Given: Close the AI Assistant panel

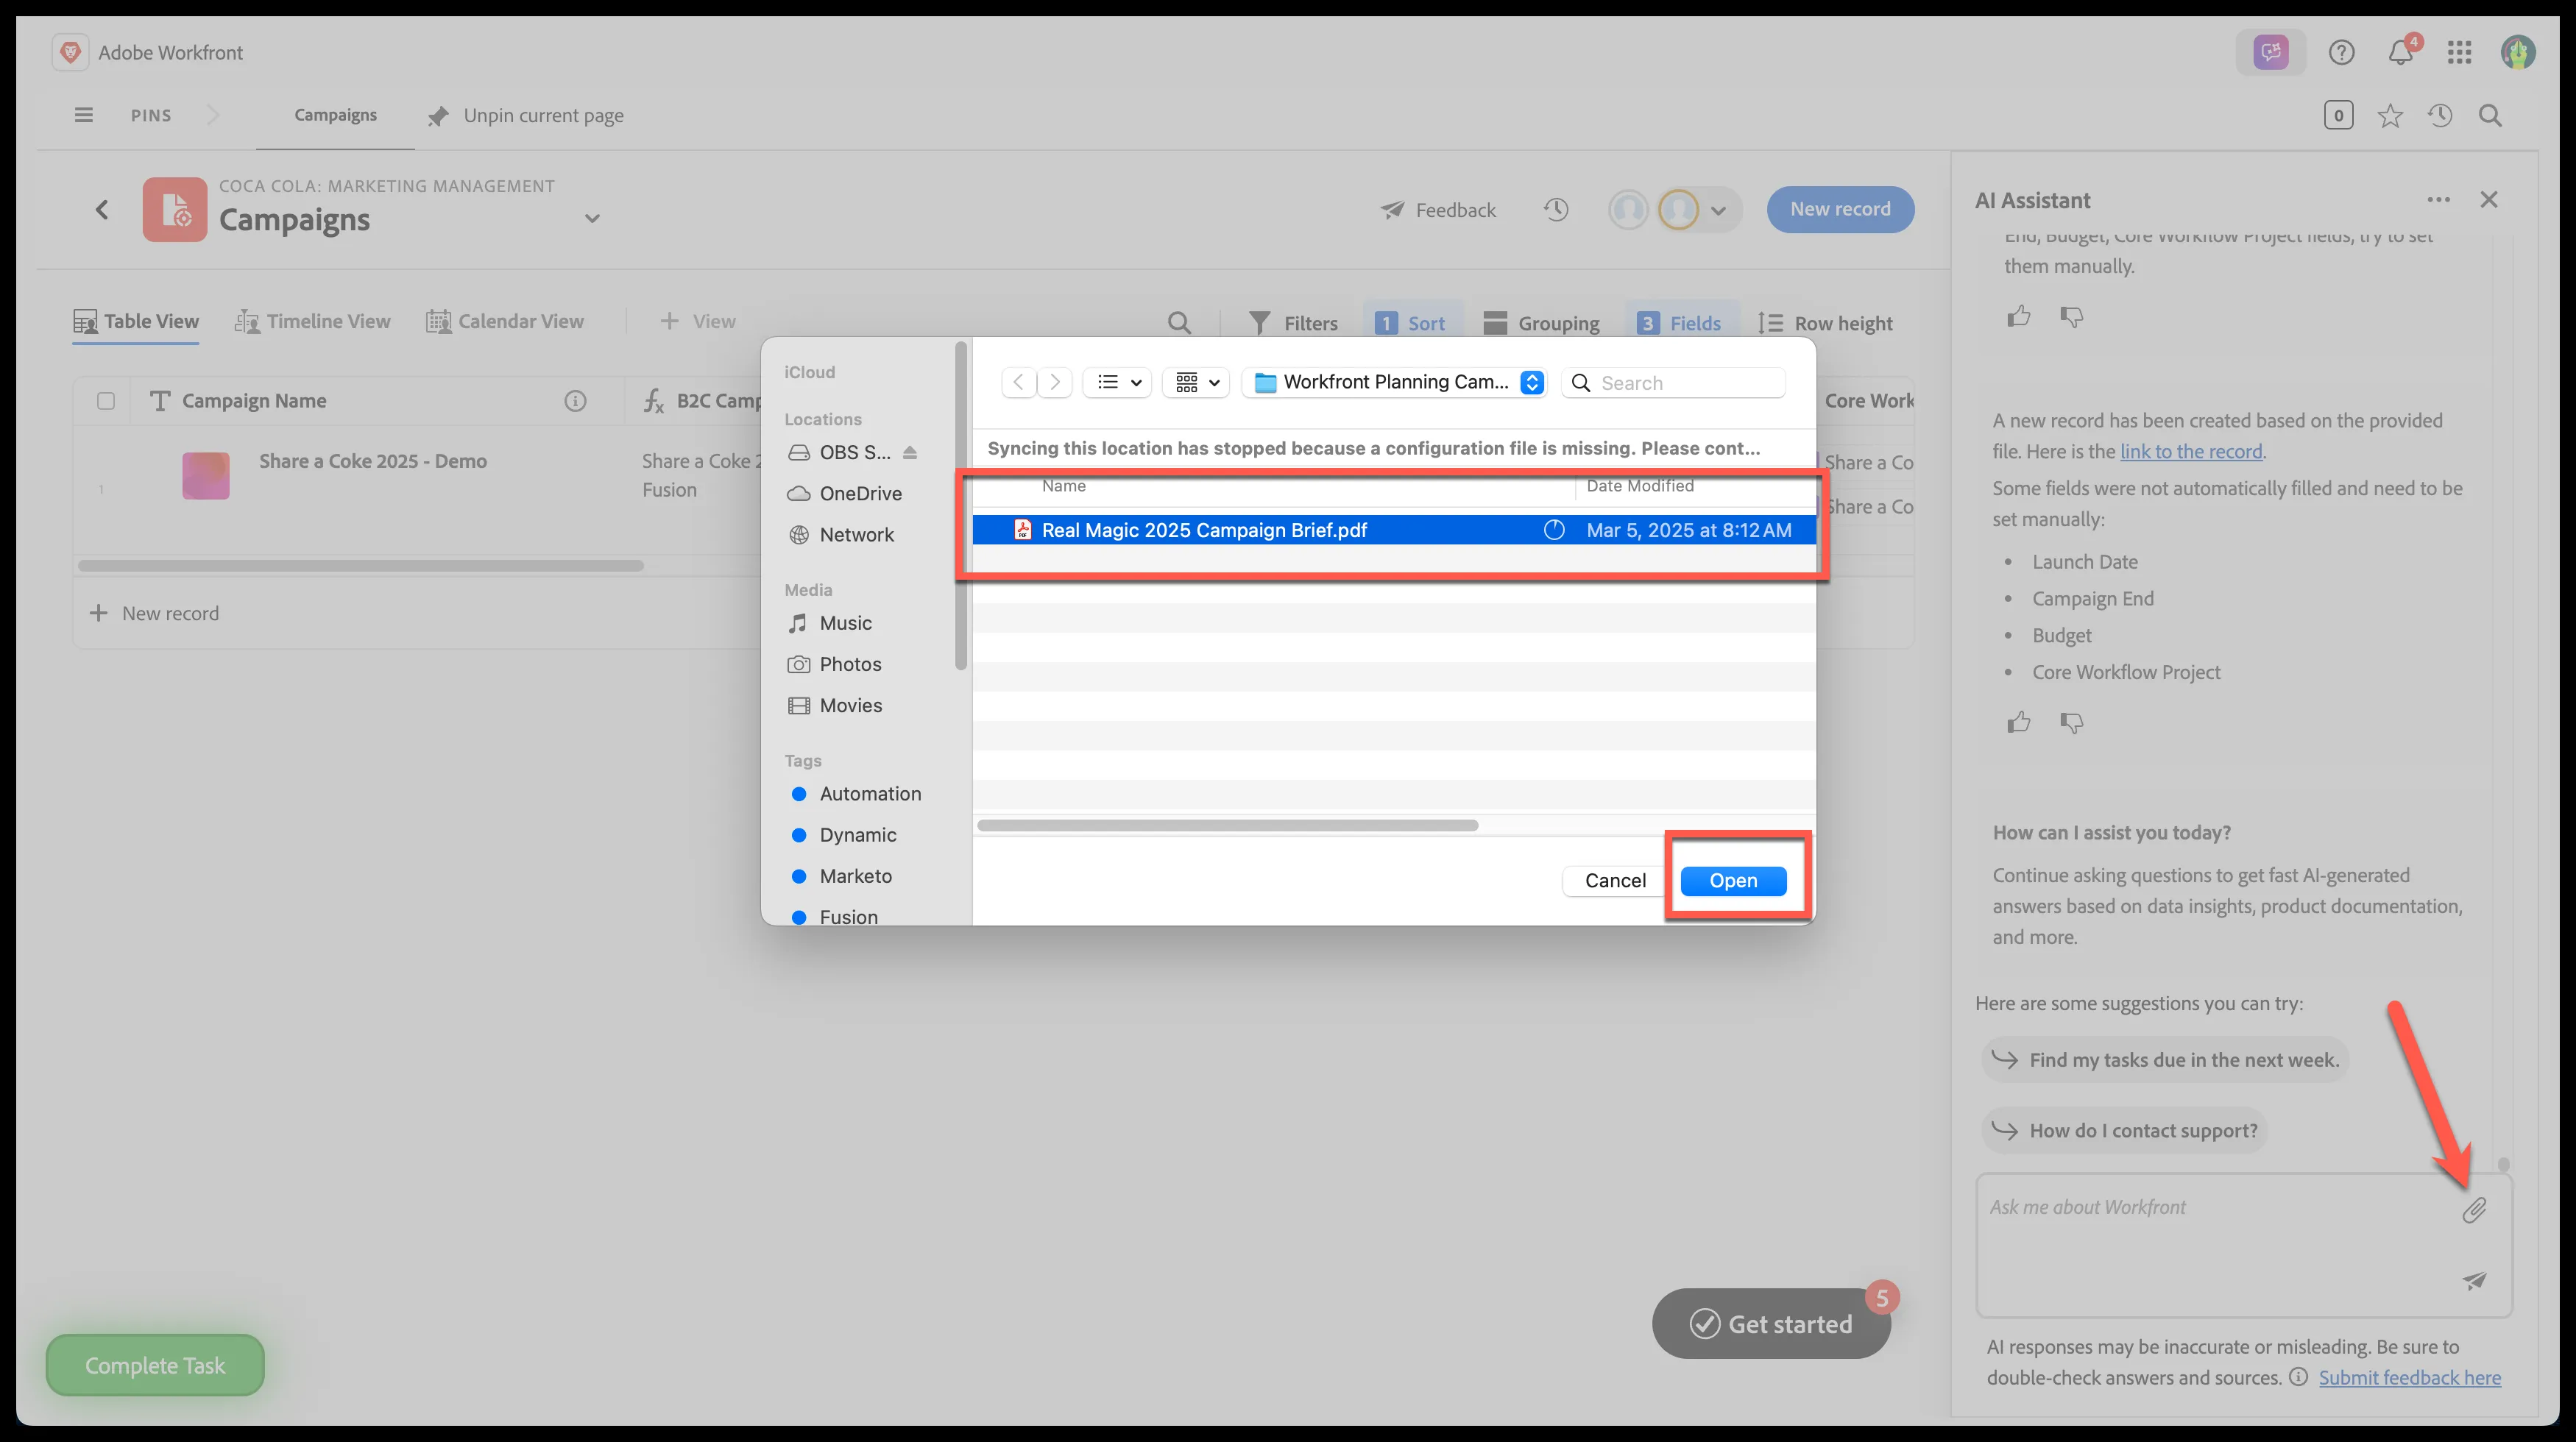Looking at the screenshot, I should click(2489, 200).
